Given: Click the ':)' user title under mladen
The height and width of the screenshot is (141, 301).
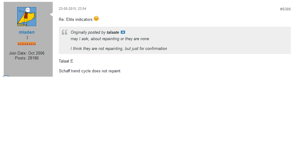Looking at the screenshot, I should [x=27, y=37].
